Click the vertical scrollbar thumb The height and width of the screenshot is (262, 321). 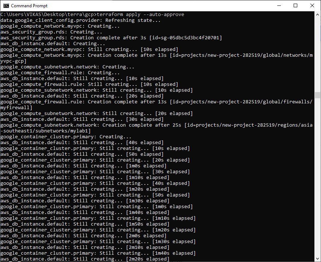click(317, 95)
